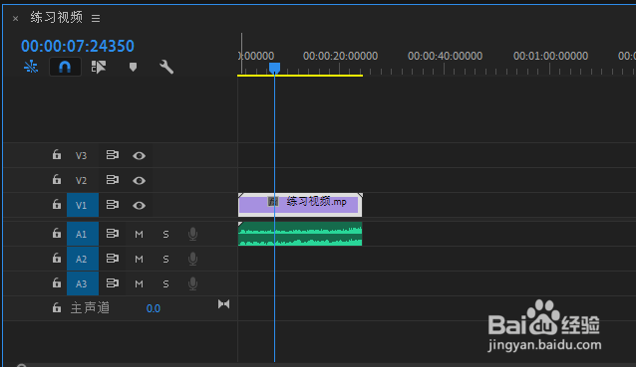Enable voice-over record on A1
Screen dimensions: 636x367
point(193,235)
